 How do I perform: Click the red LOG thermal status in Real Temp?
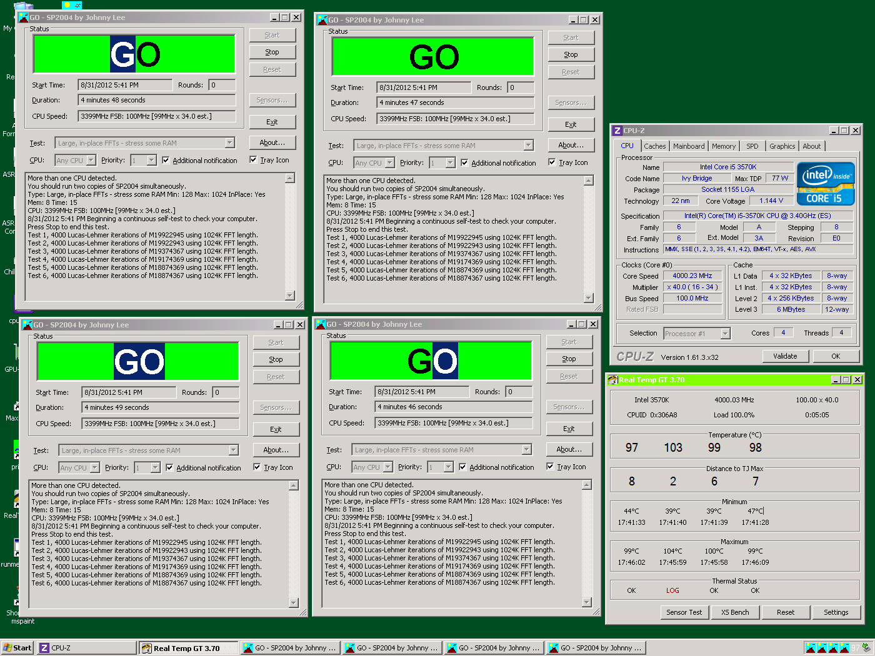click(672, 590)
